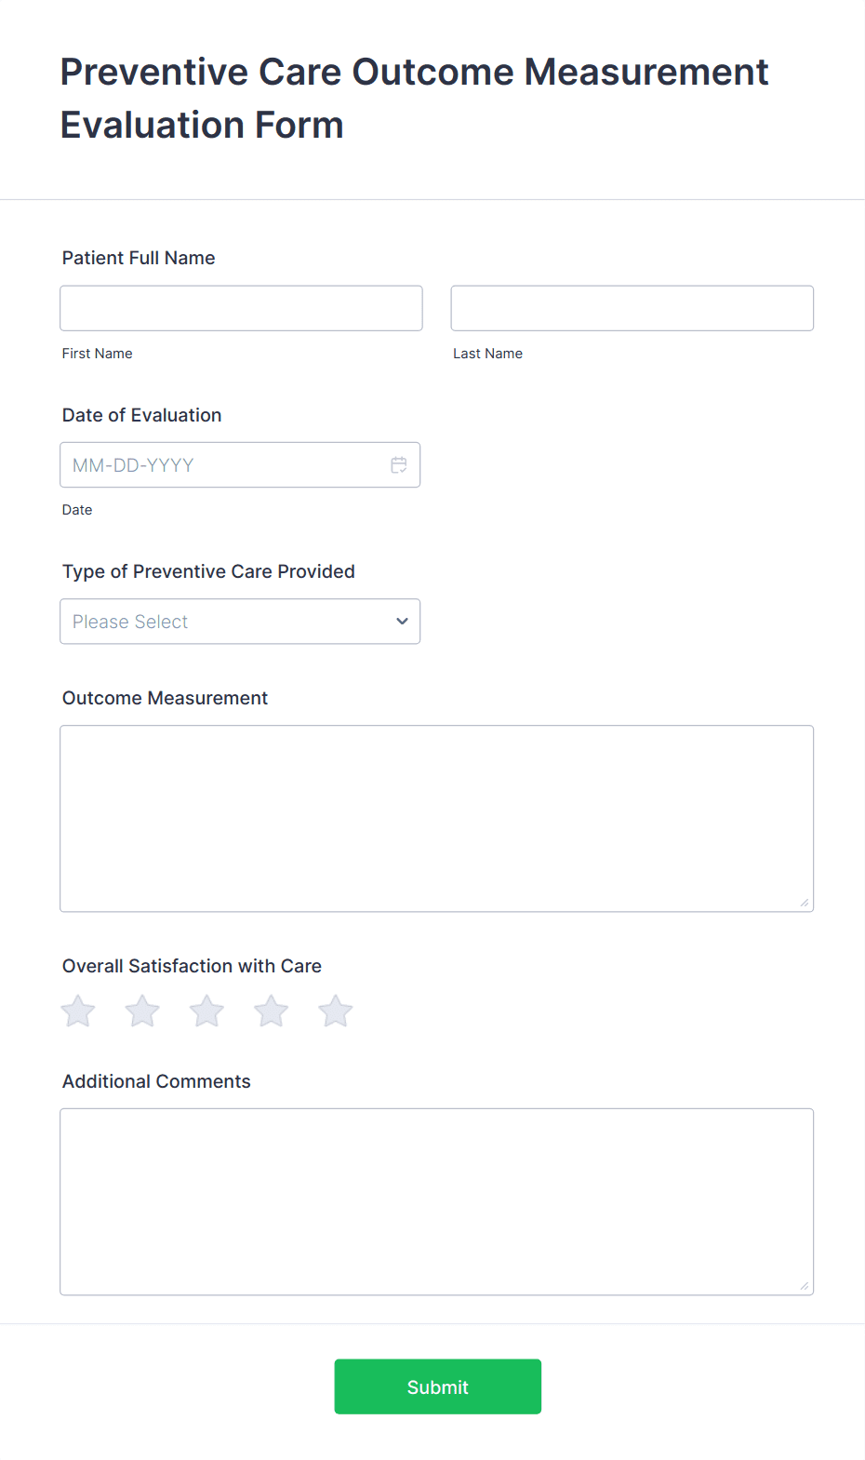The height and width of the screenshot is (1460, 865).
Task: Click into Additional Comments text area
Action: 437,1202
